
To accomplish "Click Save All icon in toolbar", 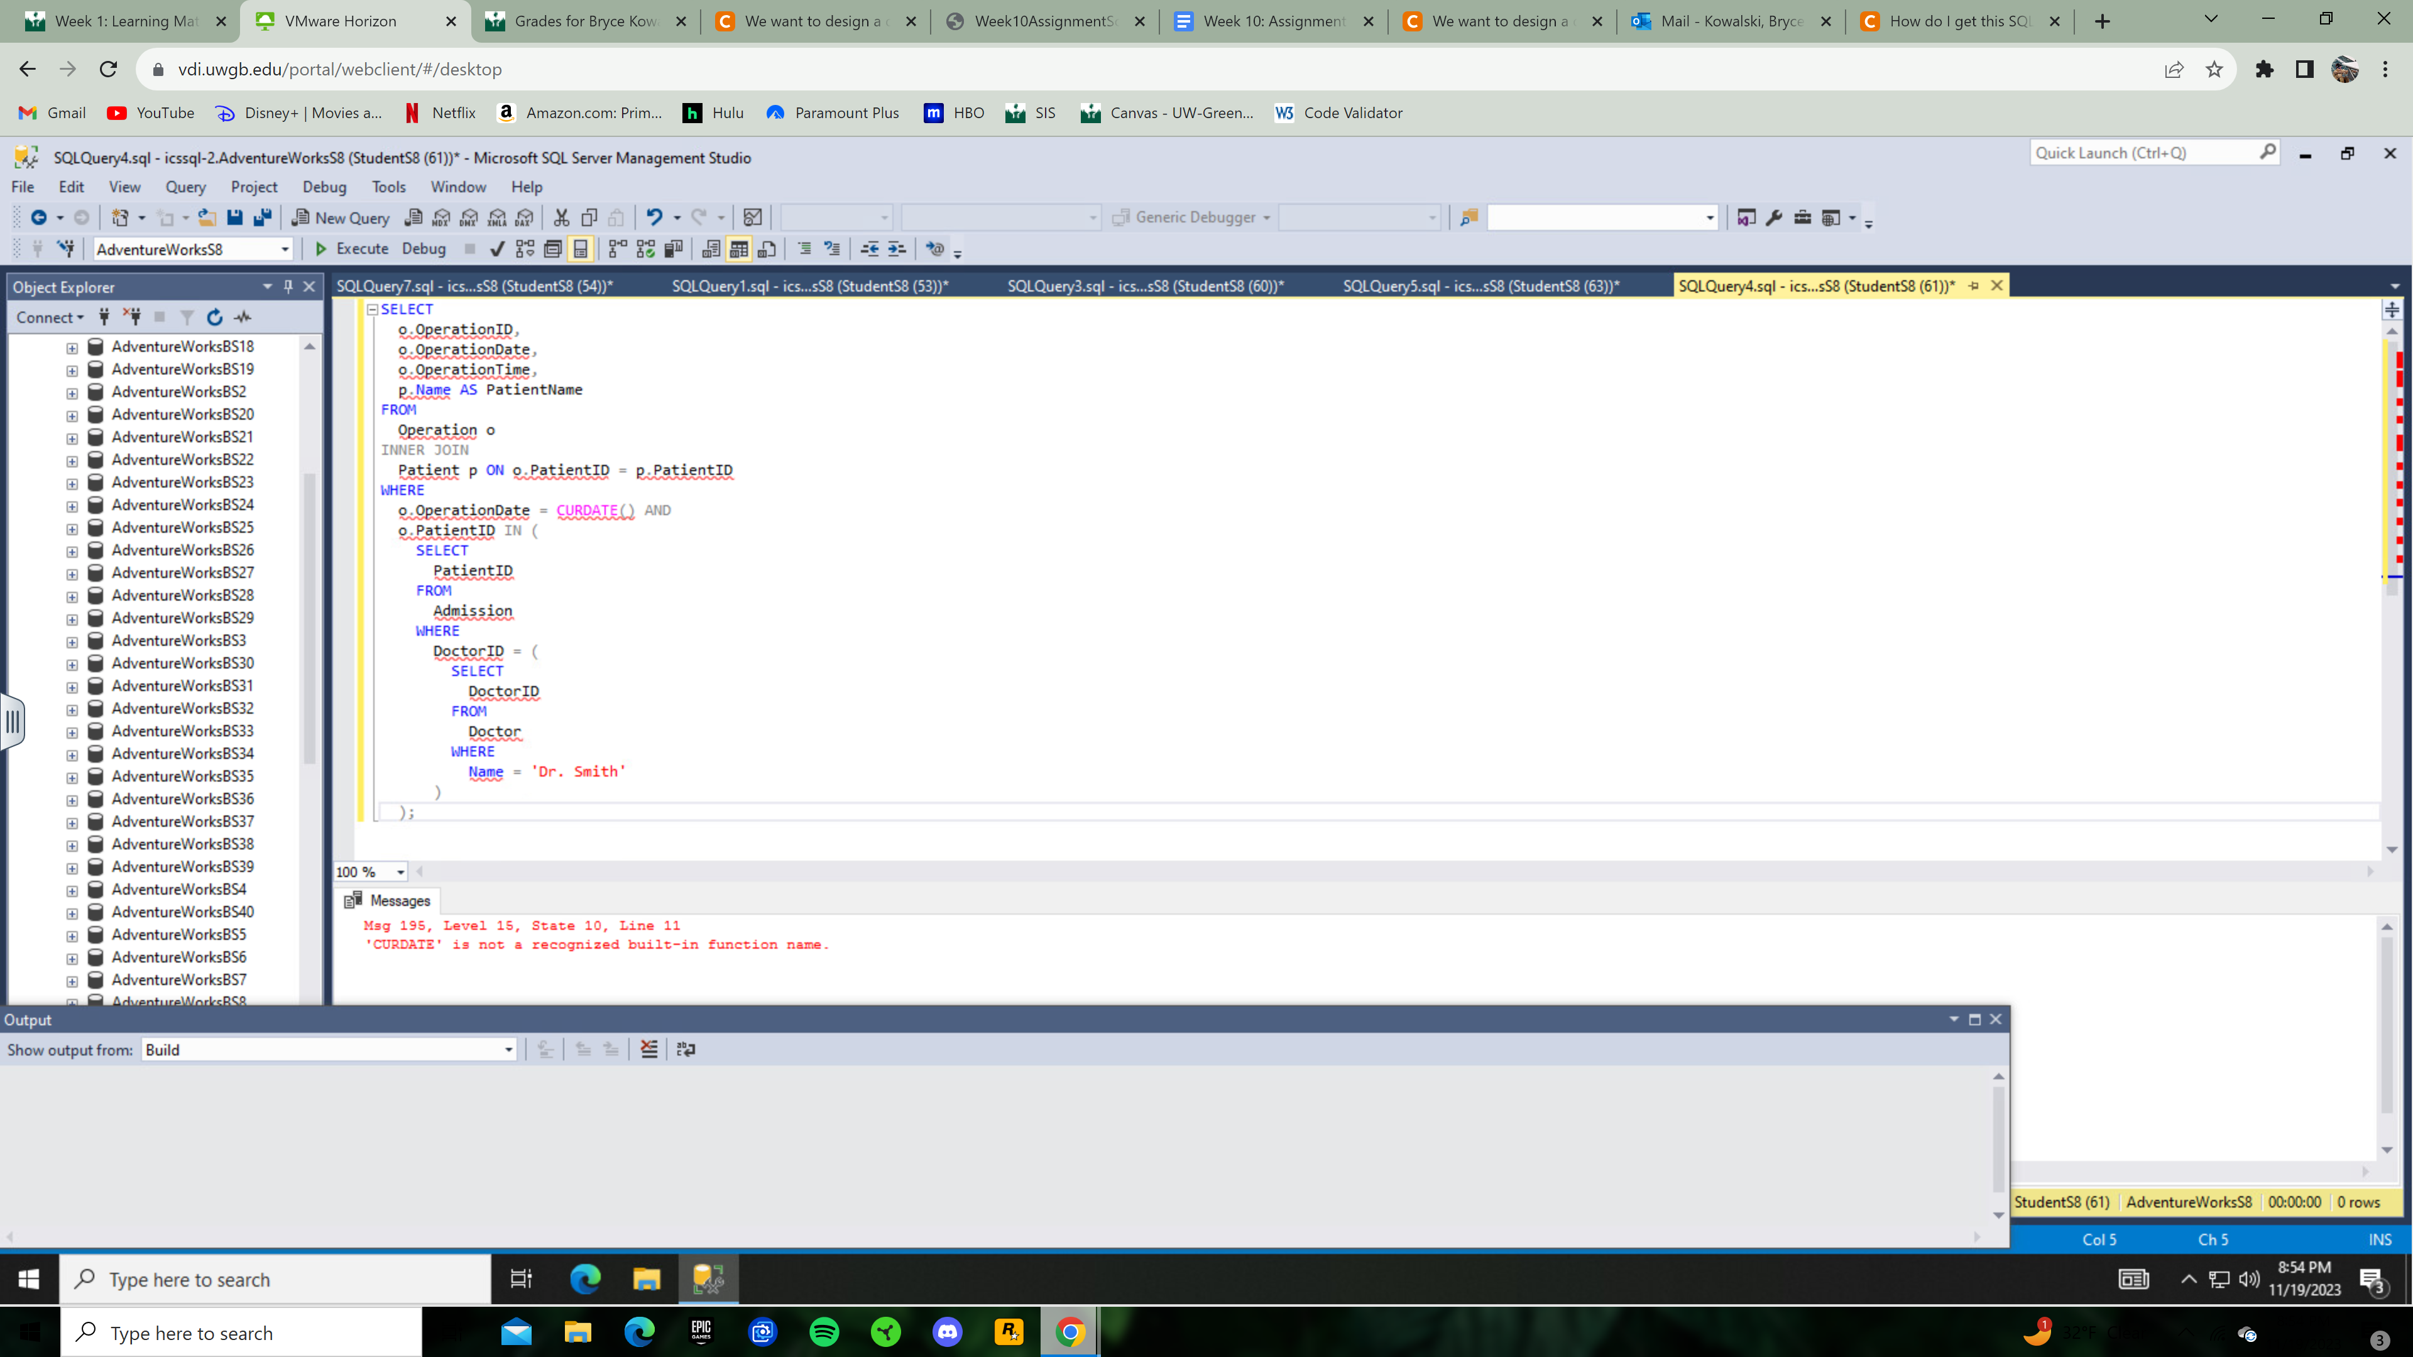I will [x=262, y=217].
